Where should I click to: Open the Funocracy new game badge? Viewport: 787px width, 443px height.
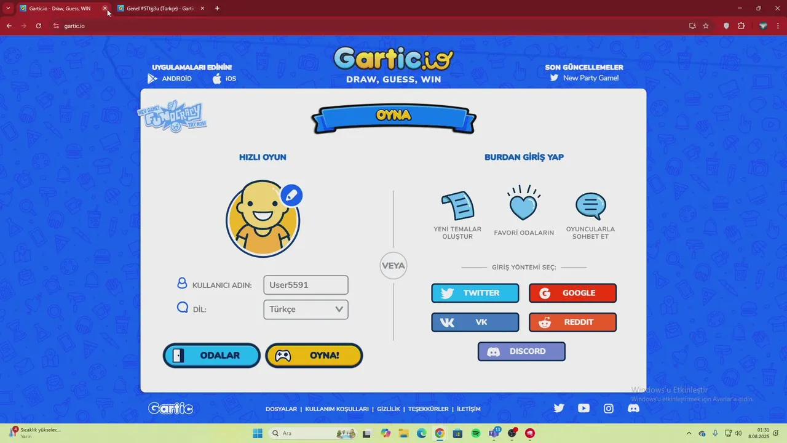[x=172, y=117]
